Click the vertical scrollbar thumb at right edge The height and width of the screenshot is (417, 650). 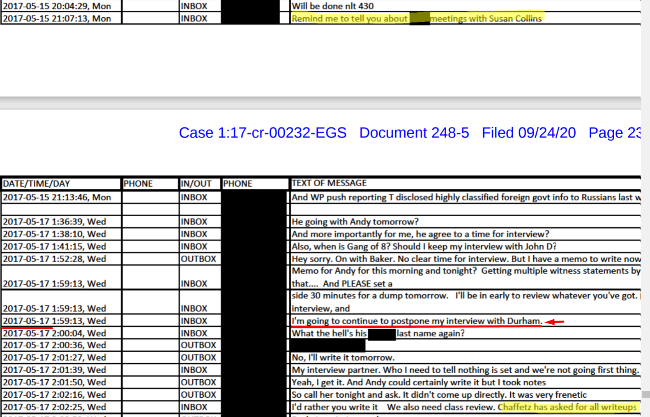(x=645, y=394)
